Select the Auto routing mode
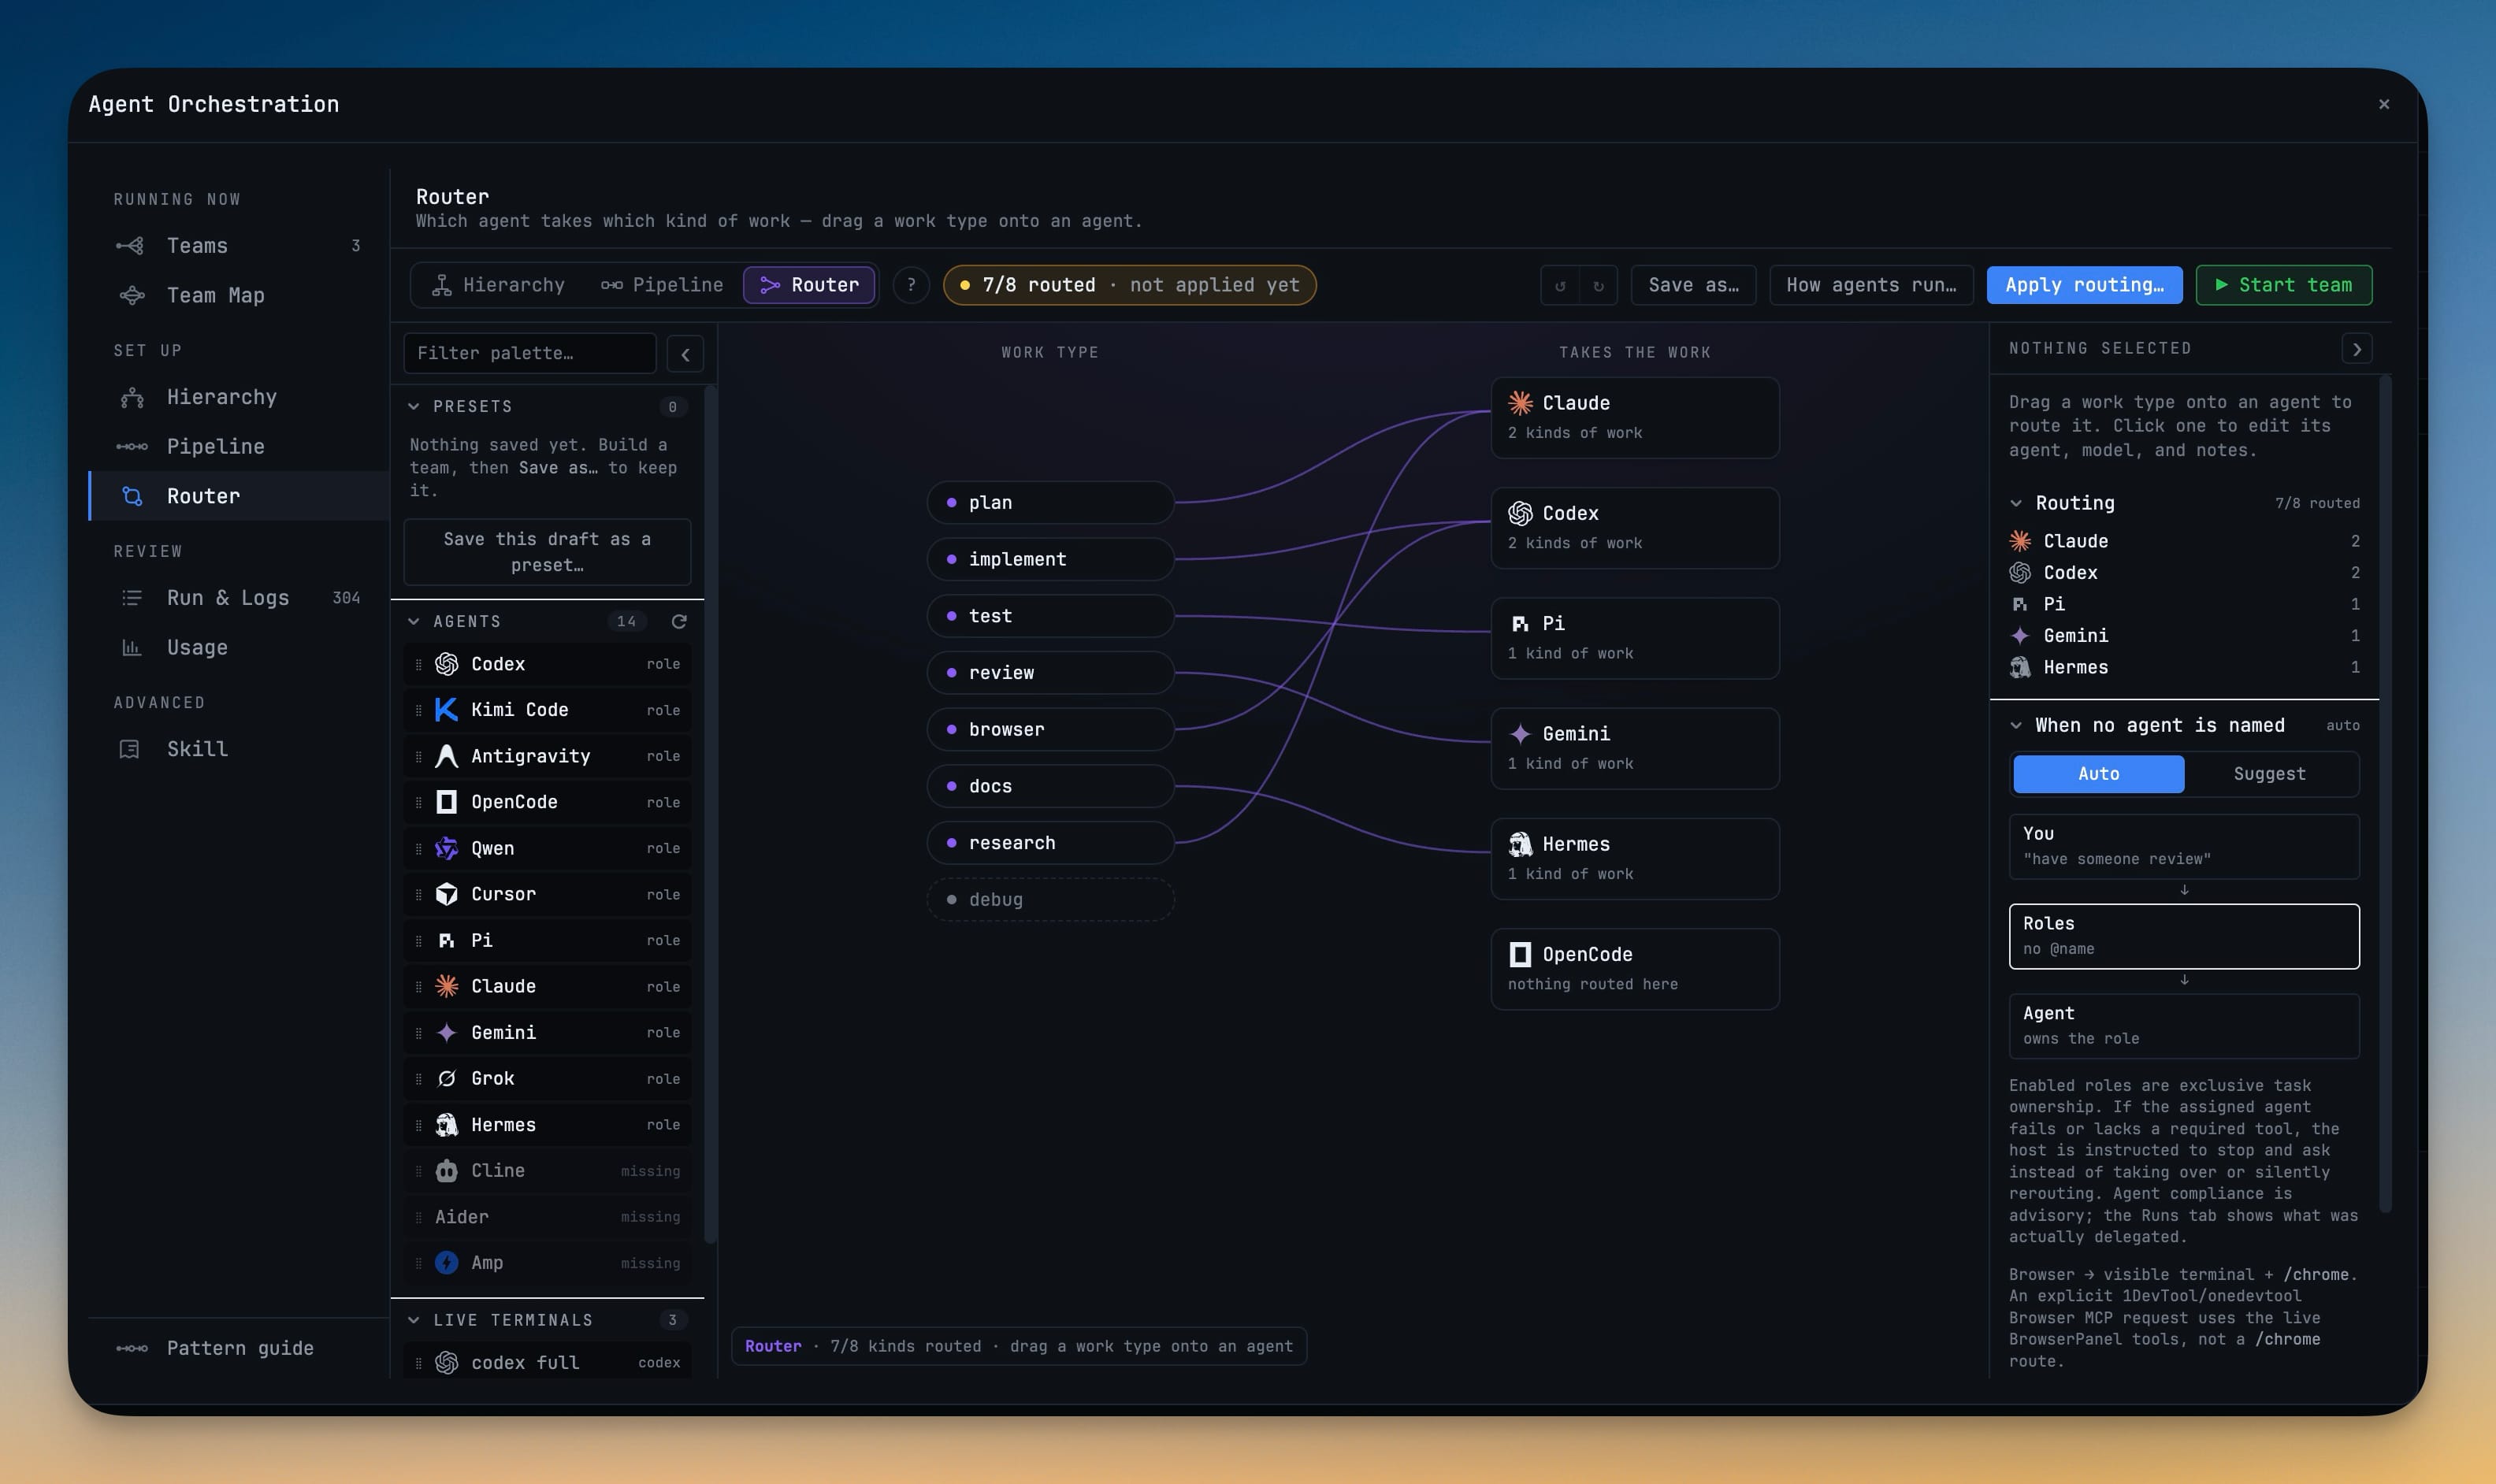 click(x=2098, y=774)
